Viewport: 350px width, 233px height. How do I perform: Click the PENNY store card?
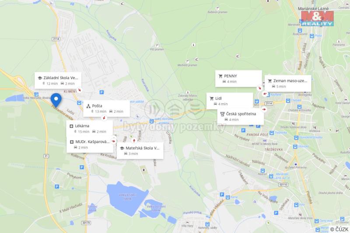pos(238,79)
